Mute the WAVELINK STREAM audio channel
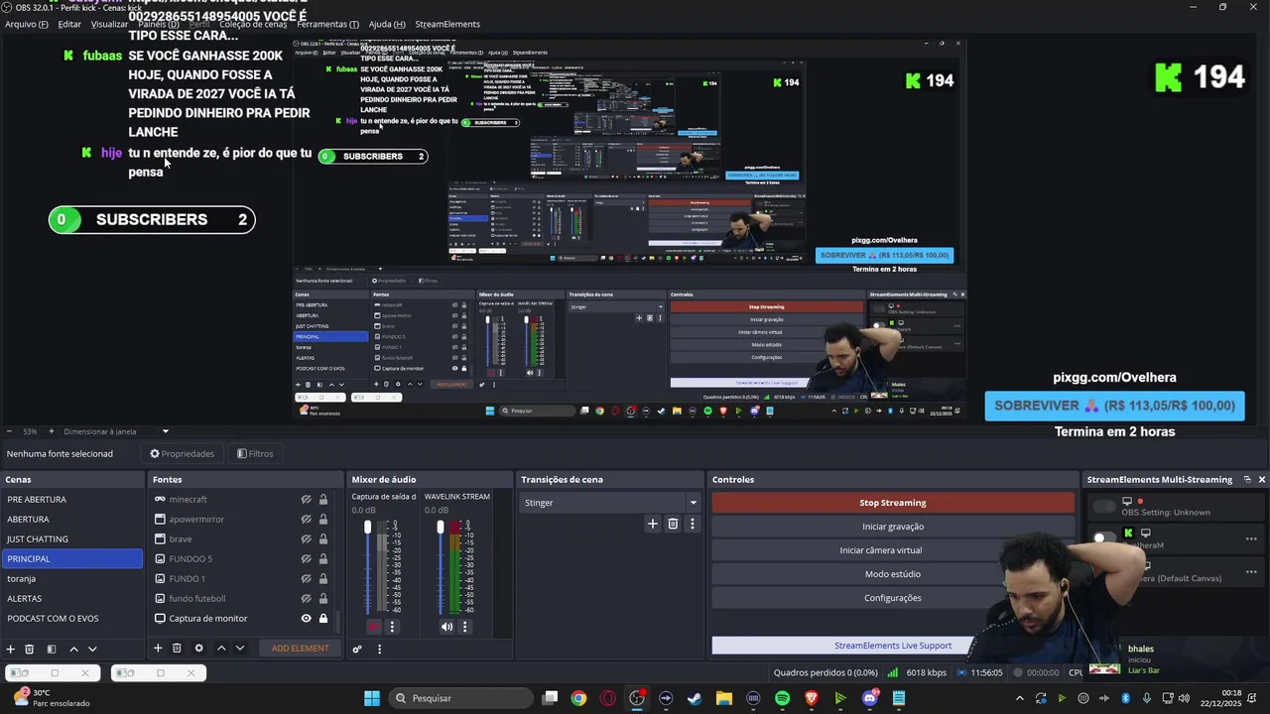 (x=446, y=626)
